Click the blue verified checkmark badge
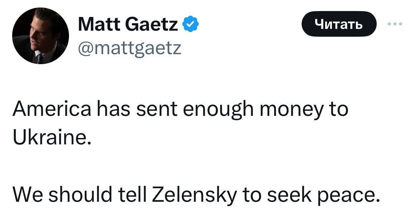Image resolution: width=411 pixels, height=221 pixels. pos(190,24)
